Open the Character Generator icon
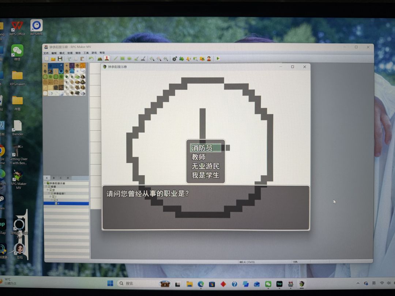 [209, 58]
